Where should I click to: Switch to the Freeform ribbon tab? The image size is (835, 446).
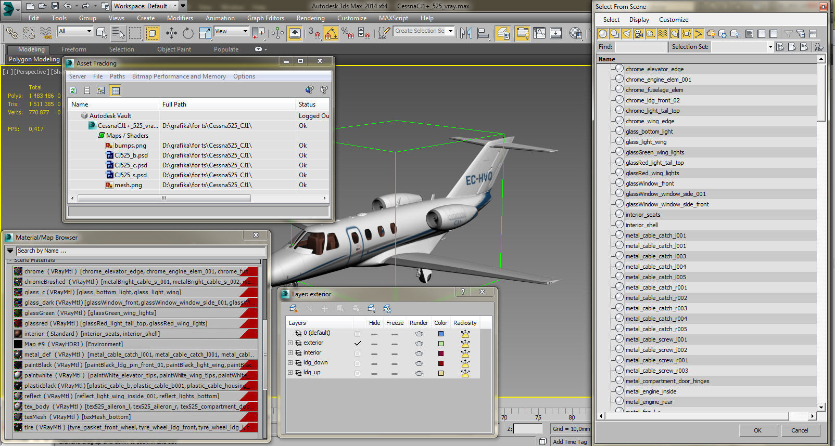click(73, 49)
